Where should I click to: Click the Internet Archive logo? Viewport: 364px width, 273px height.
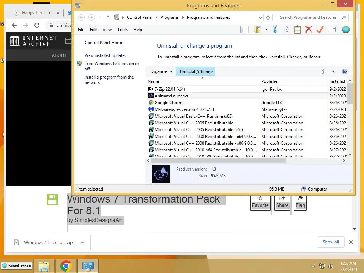34,41
